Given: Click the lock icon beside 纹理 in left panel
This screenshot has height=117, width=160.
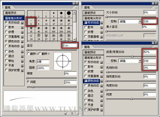Looking at the screenshot, I should tap(22, 32).
